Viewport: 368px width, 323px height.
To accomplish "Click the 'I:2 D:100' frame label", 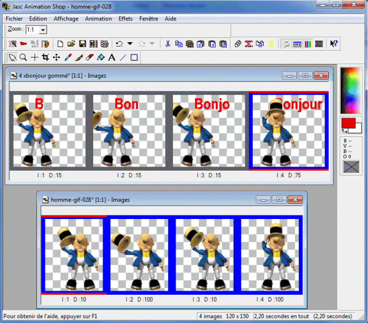I will pyautogui.click(x=139, y=299).
